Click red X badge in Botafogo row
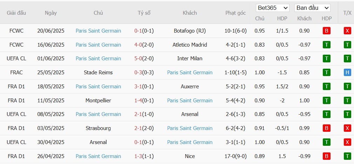 [x=347, y=31]
